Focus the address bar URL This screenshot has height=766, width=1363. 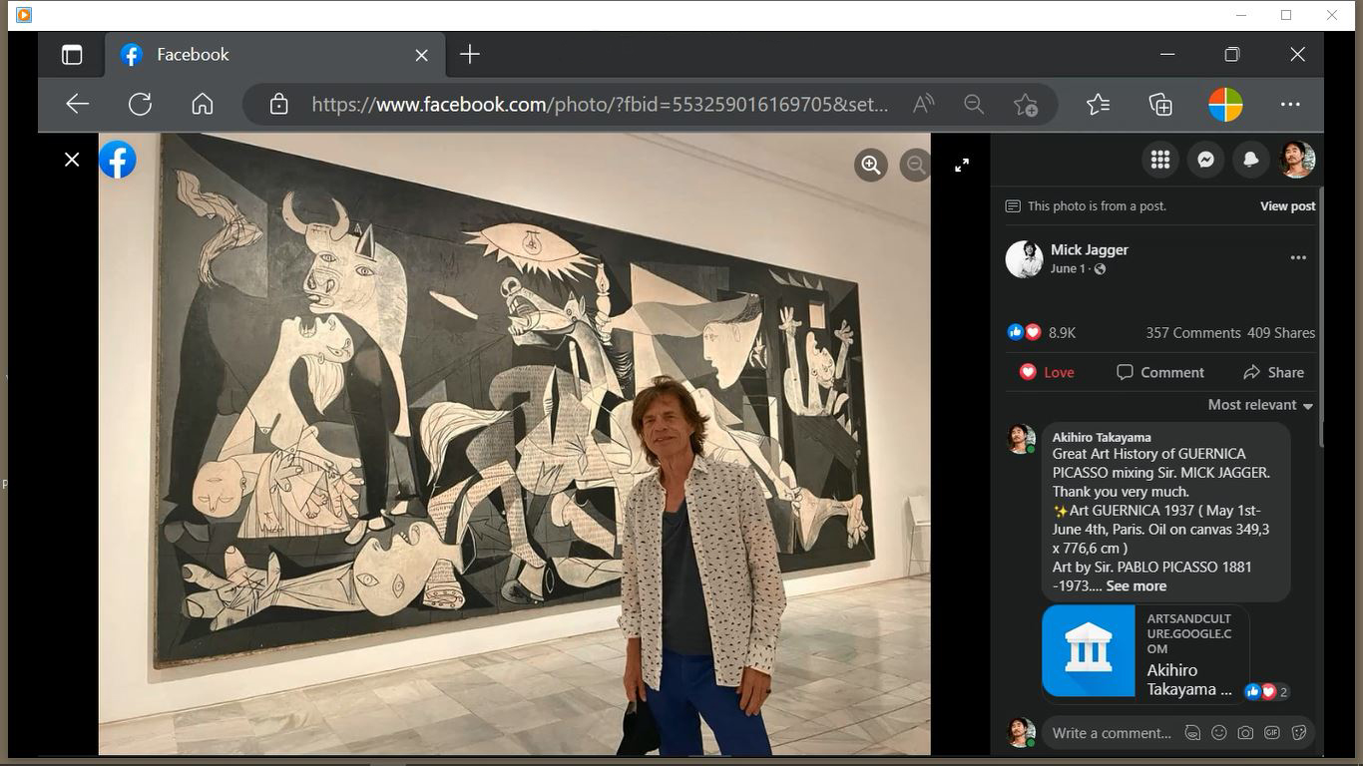point(600,104)
